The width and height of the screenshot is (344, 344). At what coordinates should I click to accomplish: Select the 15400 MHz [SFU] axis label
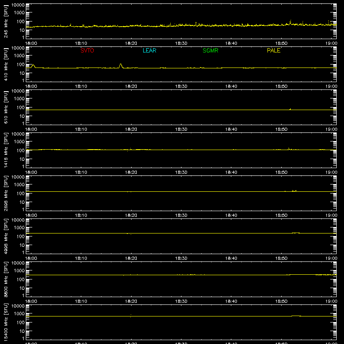tap(6, 322)
